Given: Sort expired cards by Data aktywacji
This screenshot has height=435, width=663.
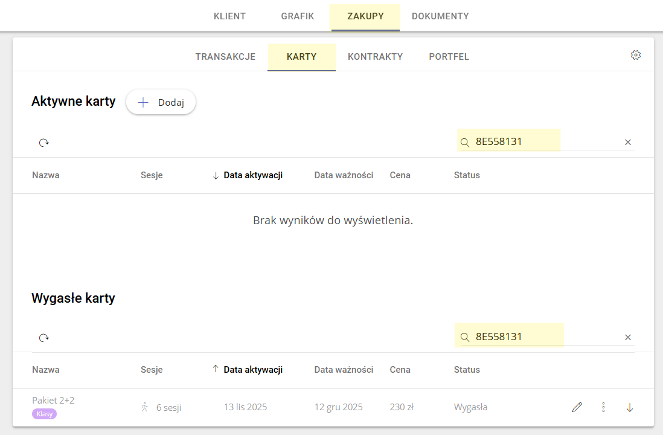Looking at the screenshot, I should (x=252, y=370).
